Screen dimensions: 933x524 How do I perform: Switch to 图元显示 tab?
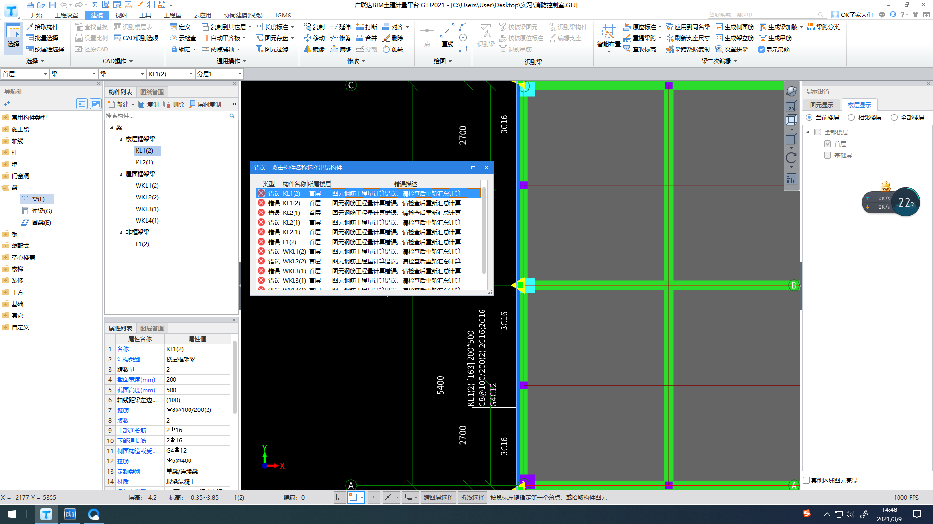(x=821, y=105)
